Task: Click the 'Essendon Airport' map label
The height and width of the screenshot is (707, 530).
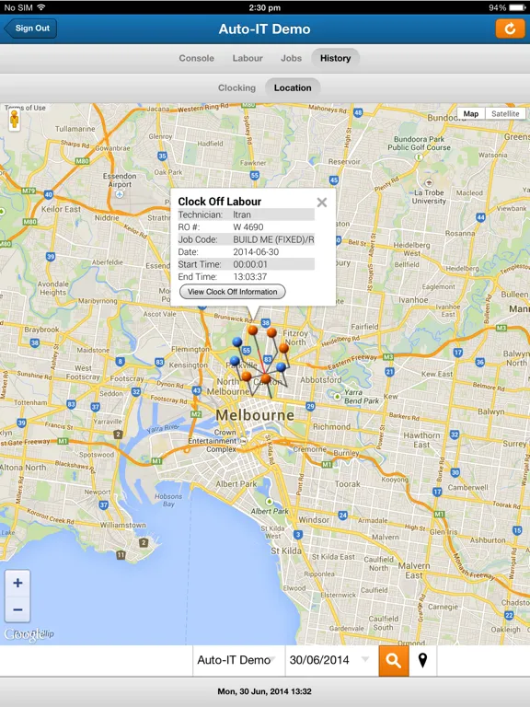Action: (x=120, y=180)
